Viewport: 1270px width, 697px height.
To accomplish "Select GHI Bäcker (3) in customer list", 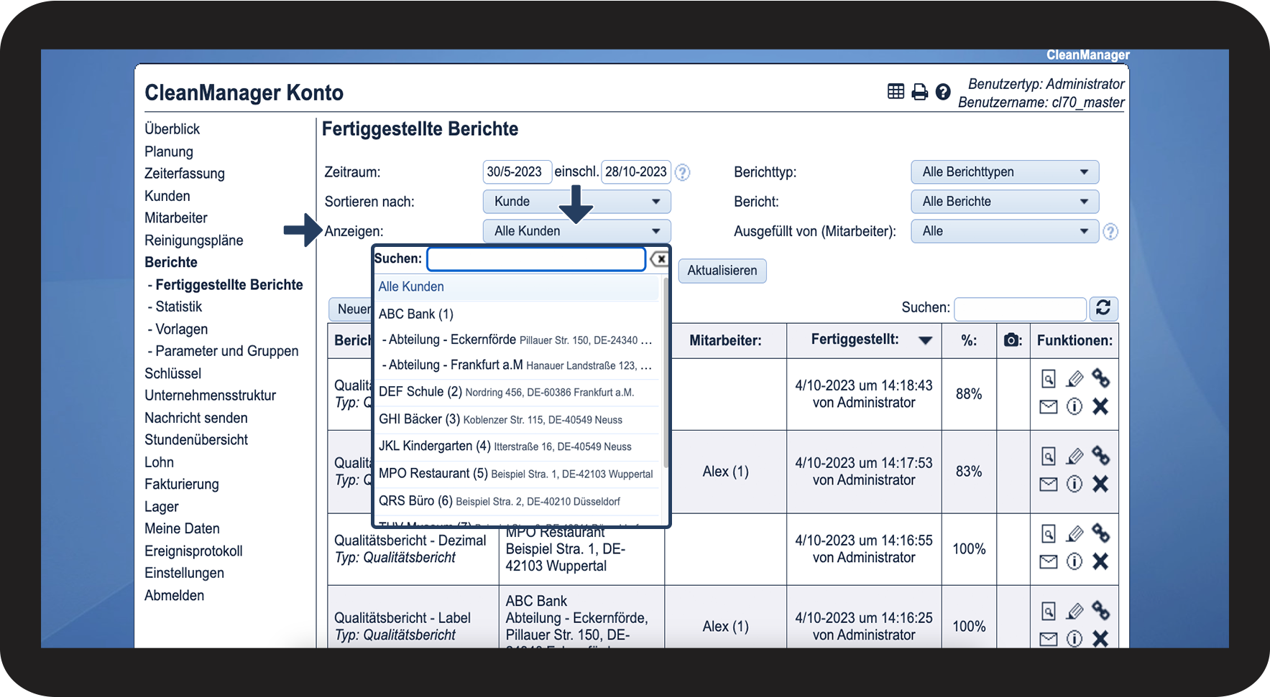I will tap(517, 419).
